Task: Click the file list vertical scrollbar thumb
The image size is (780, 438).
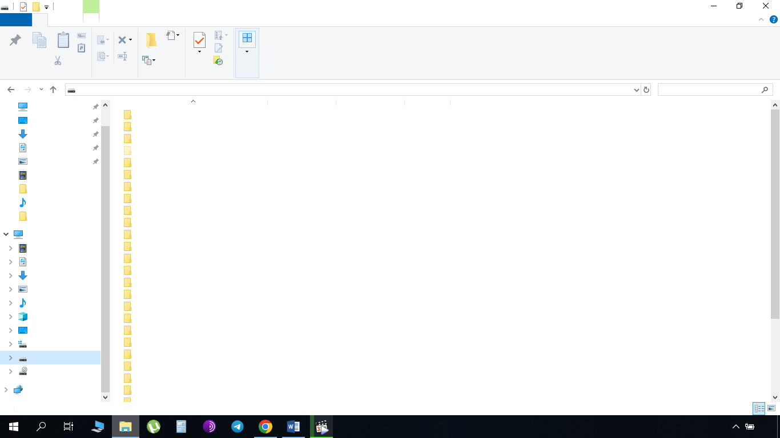Action: (x=775, y=214)
